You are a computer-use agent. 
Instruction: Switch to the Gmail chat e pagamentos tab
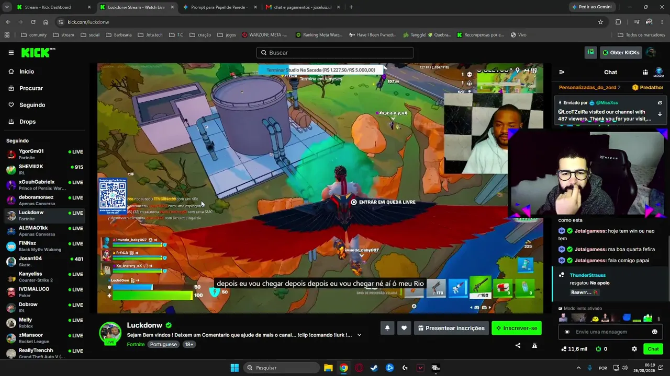pyautogui.click(x=303, y=7)
